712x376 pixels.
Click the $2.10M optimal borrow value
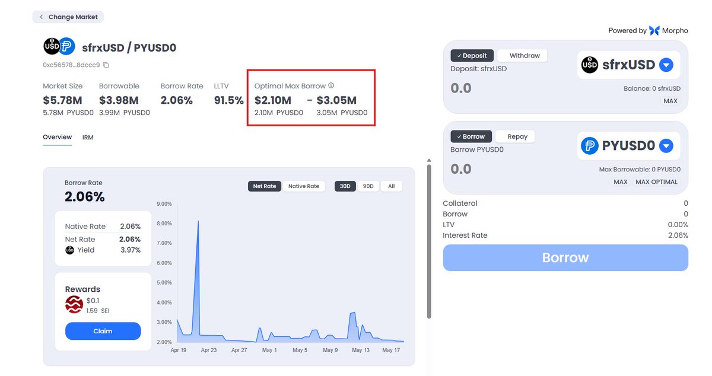[x=273, y=100]
